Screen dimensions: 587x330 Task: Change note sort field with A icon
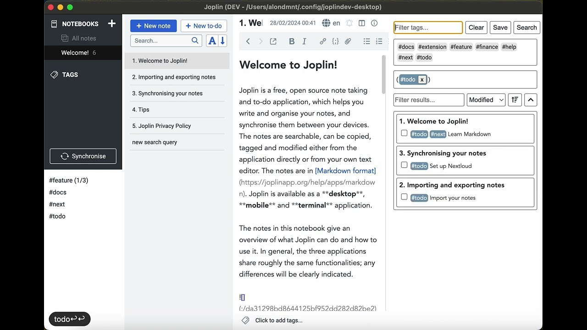pos(212,40)
